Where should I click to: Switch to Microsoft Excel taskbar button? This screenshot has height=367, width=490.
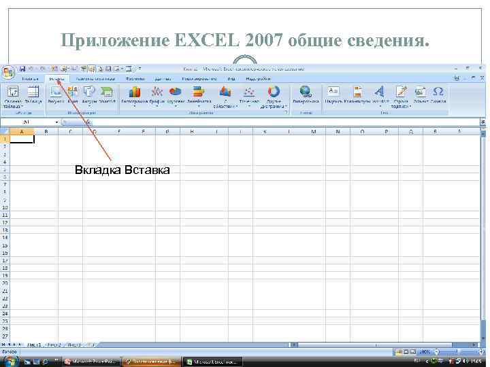212,362
